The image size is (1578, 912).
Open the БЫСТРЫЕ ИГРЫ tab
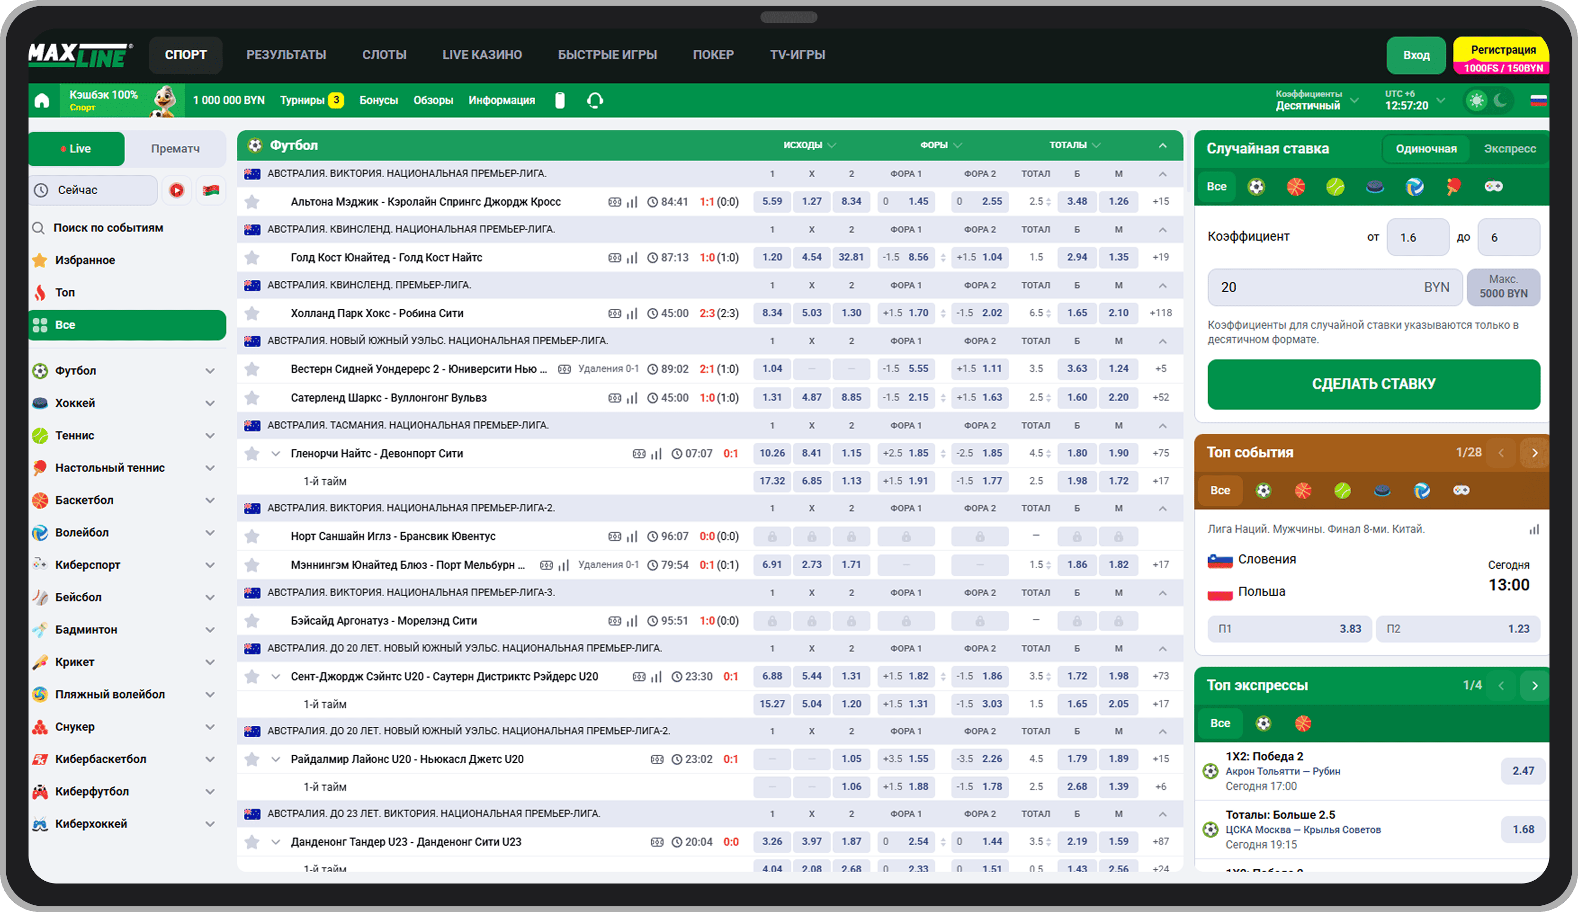607,55
